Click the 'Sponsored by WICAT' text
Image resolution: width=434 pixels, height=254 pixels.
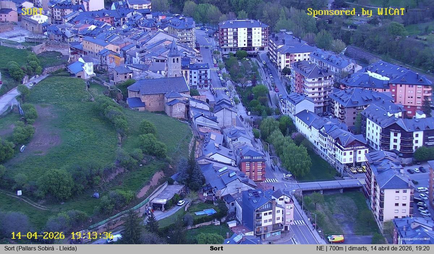(x=356, y=12)
